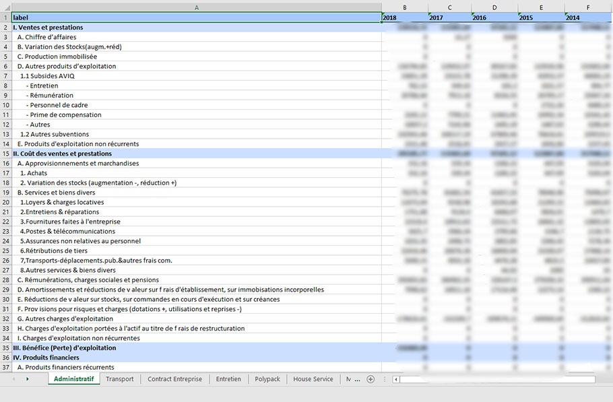613x402 pixels.
Task: Select the Administratif sheet tab
Action: [73, 380]
